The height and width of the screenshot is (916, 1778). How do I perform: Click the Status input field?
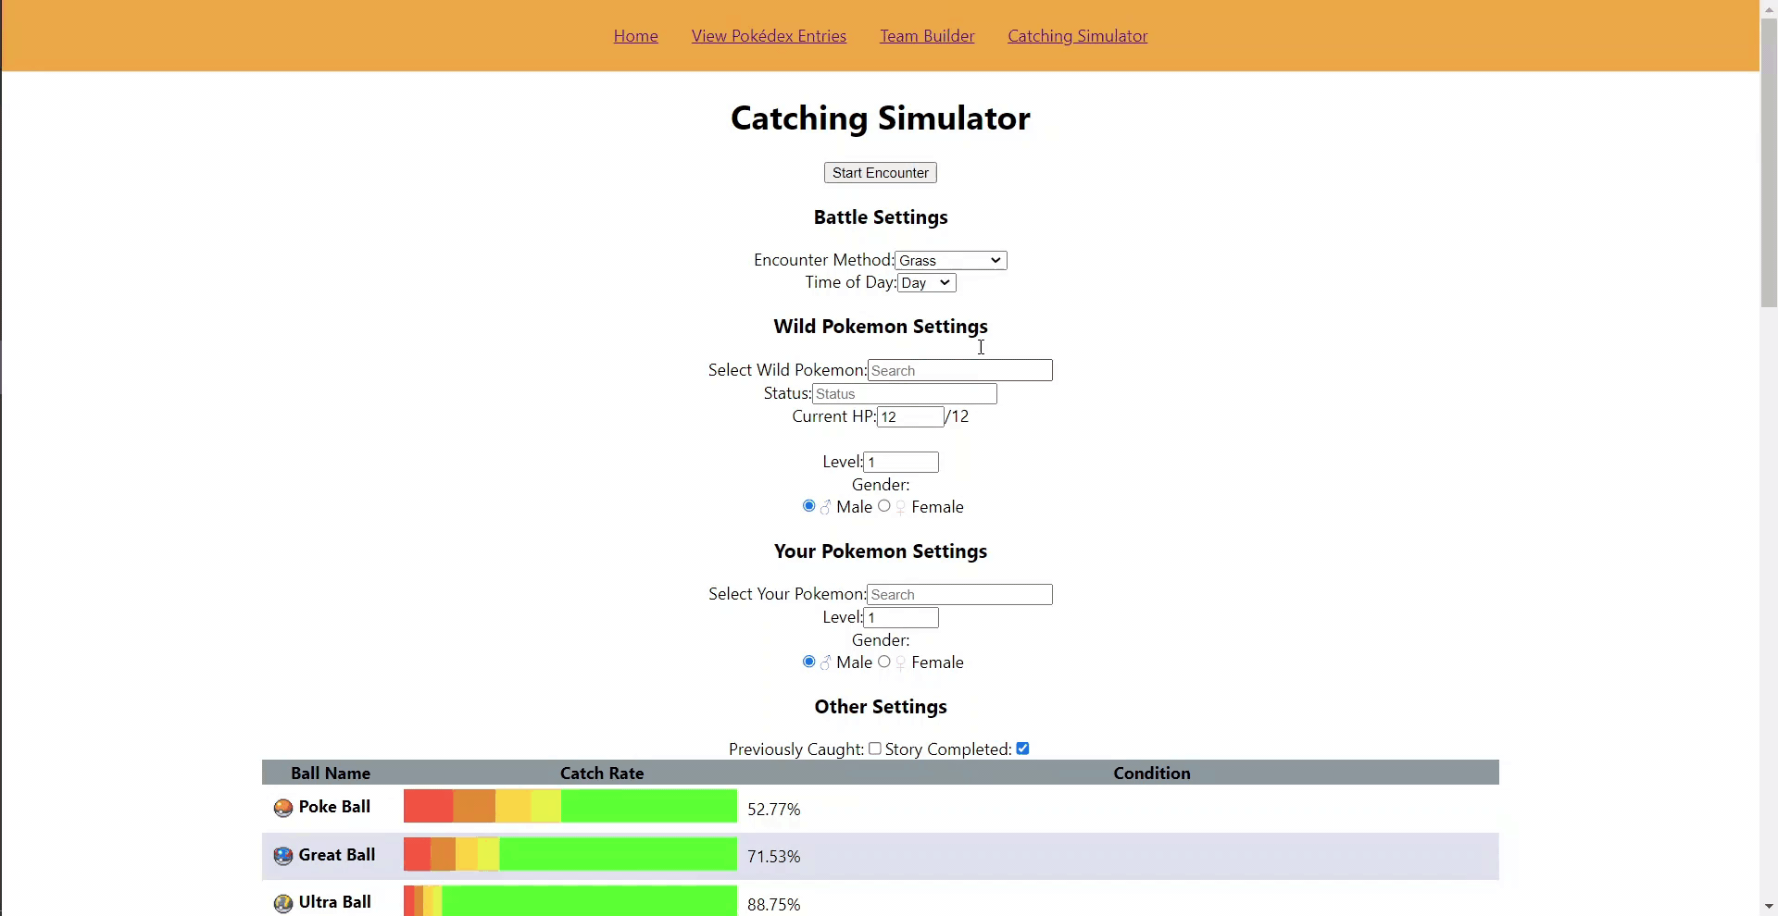click(904, 393)
